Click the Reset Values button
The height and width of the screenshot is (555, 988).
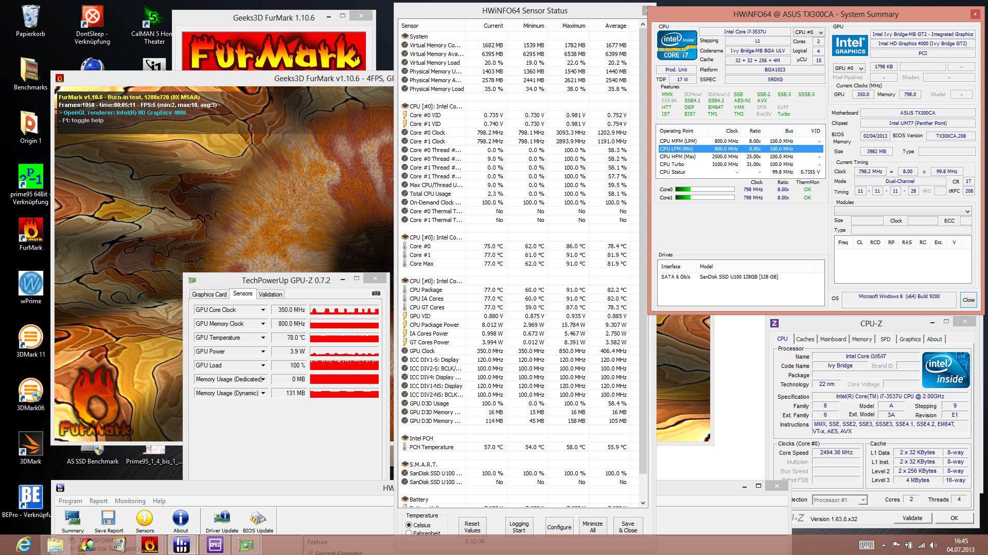click(x=472, y=527)
